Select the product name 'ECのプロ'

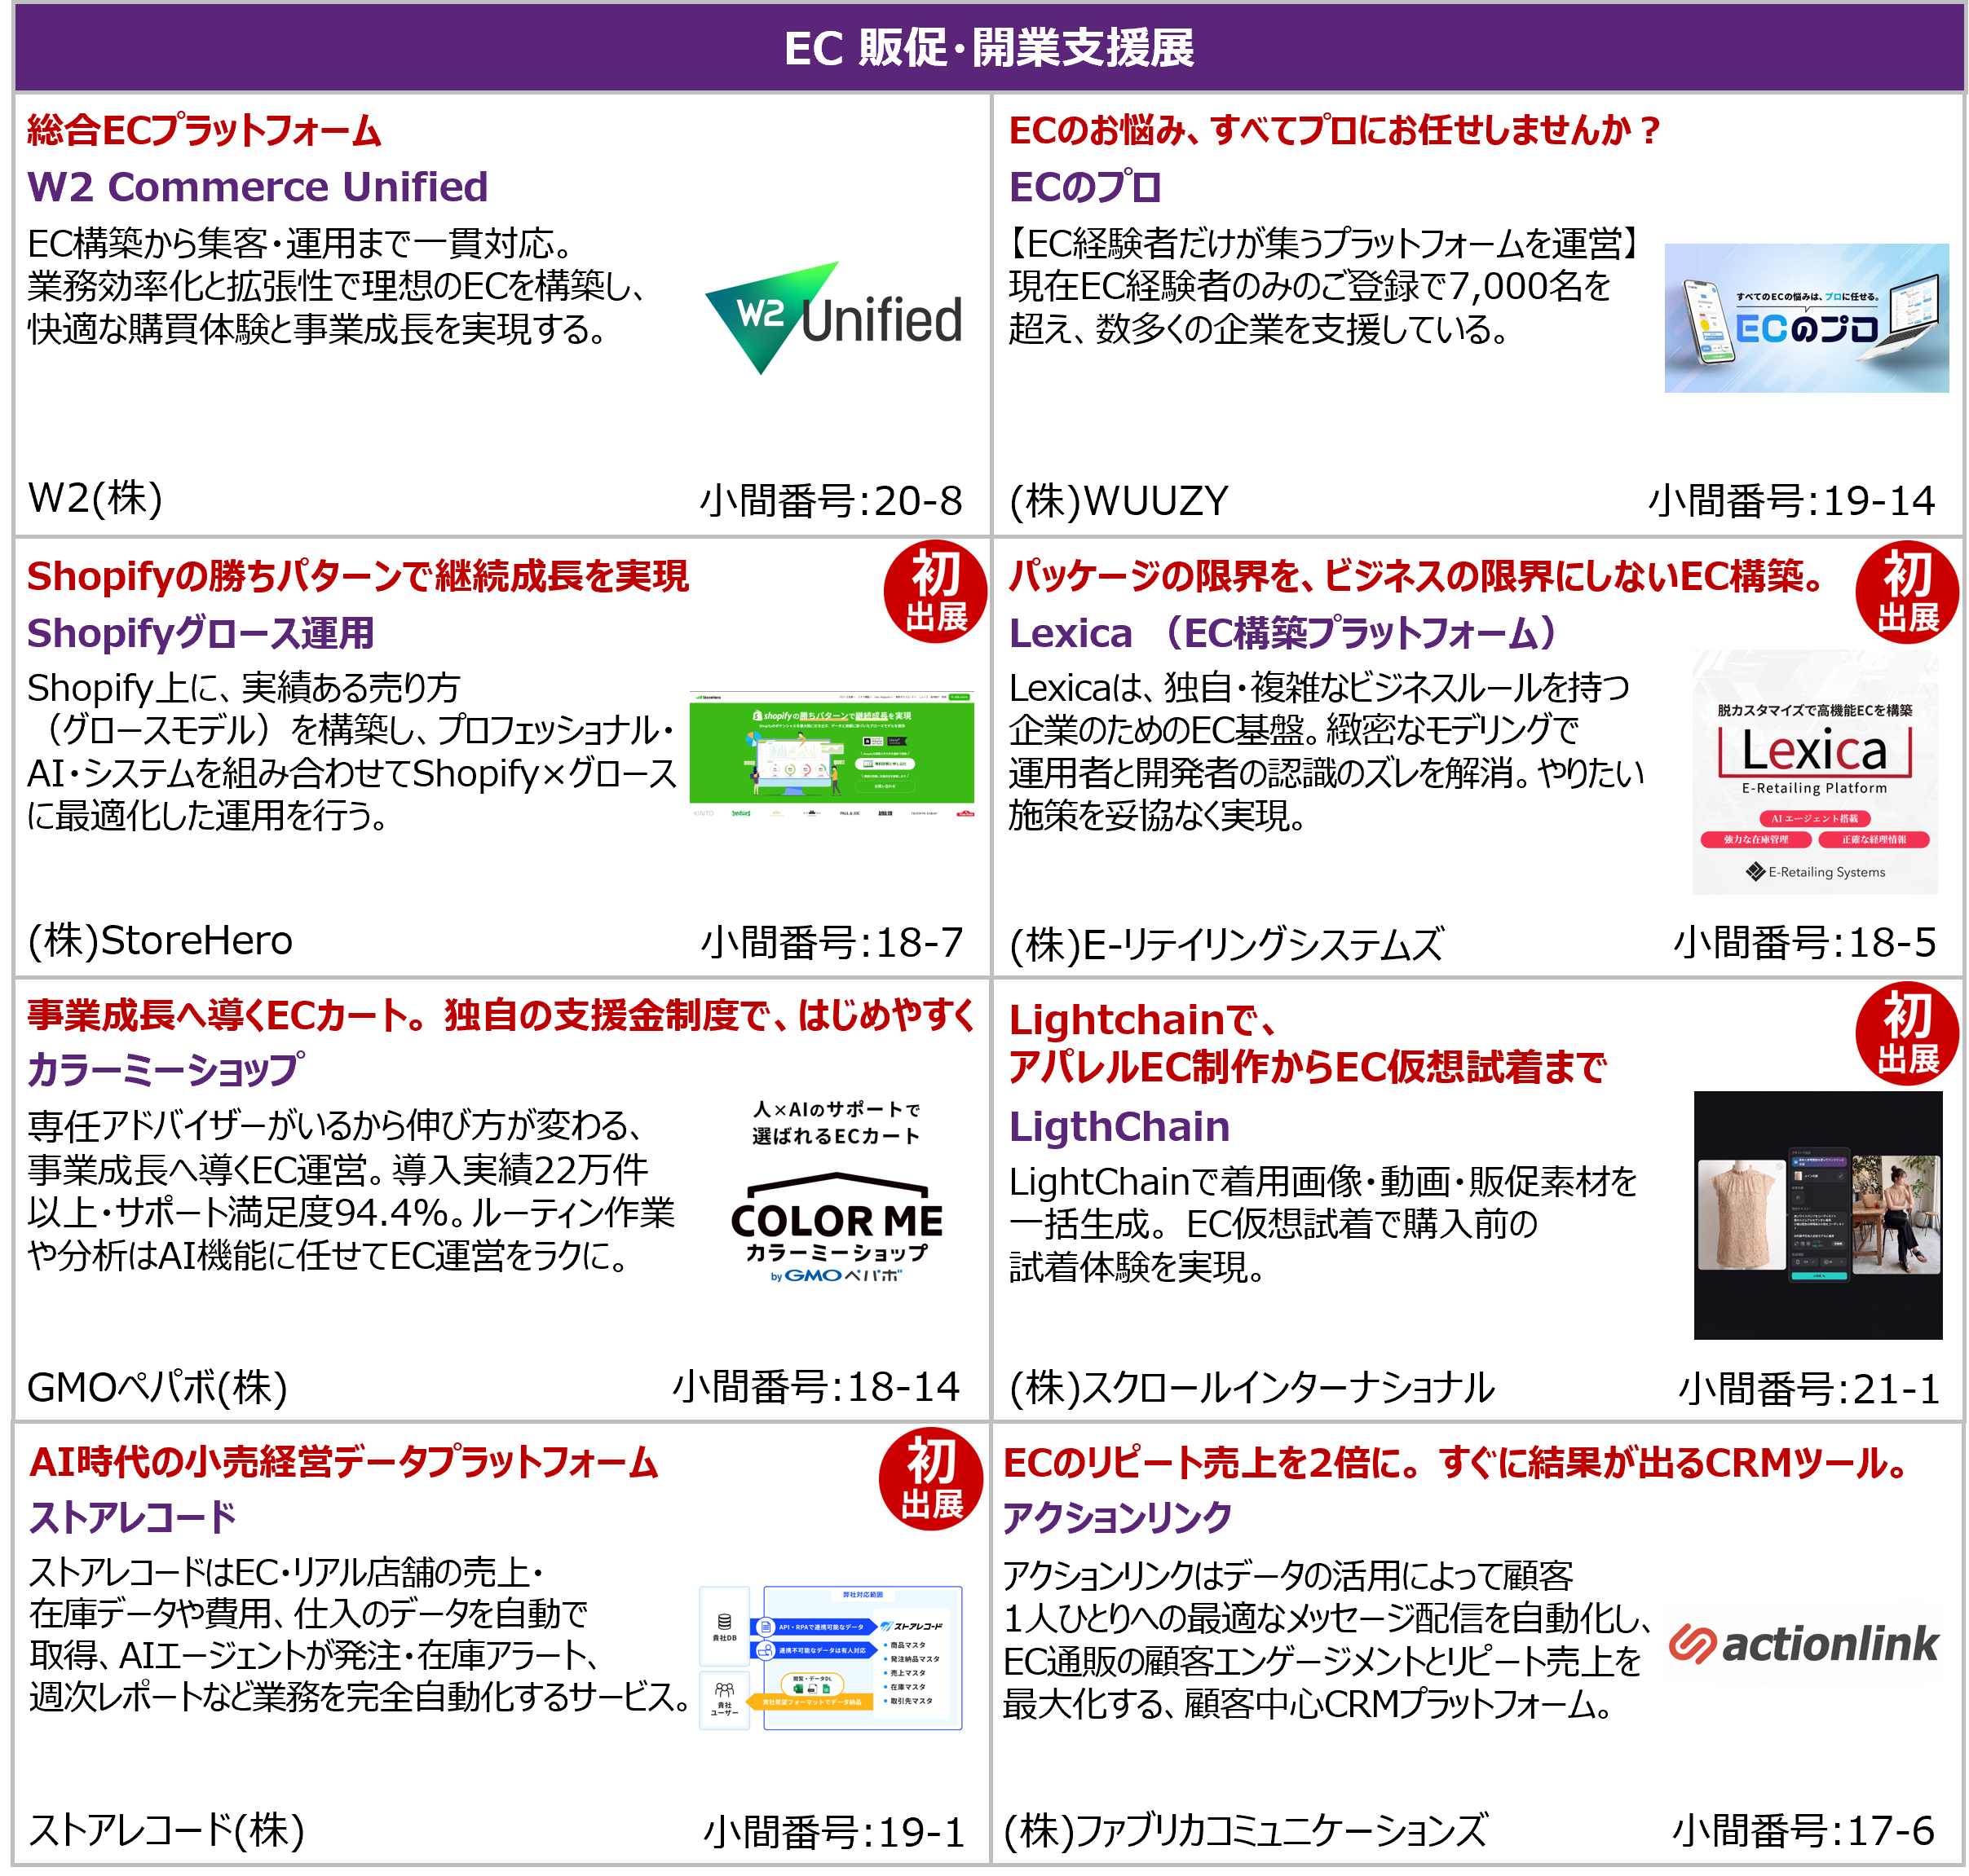[1084, 187]
